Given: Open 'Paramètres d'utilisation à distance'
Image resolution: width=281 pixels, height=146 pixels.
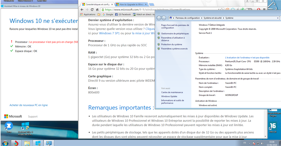Looking at the screenshot, I should click(x=173, y=39).
